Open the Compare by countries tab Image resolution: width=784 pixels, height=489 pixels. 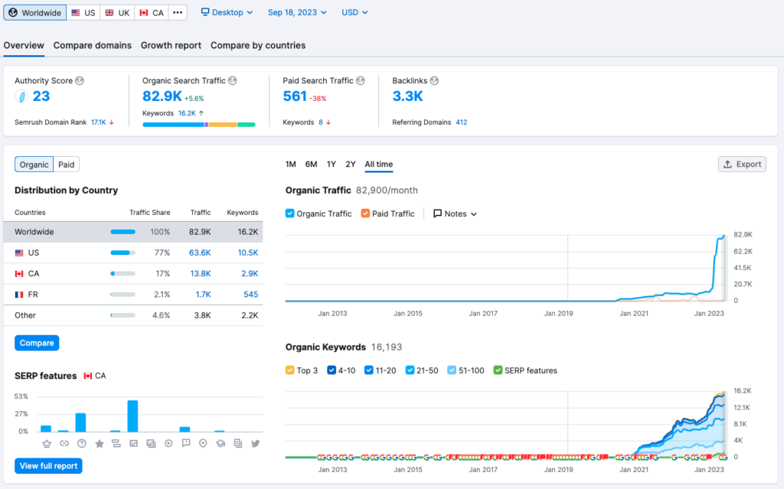[x=258, y=45]
